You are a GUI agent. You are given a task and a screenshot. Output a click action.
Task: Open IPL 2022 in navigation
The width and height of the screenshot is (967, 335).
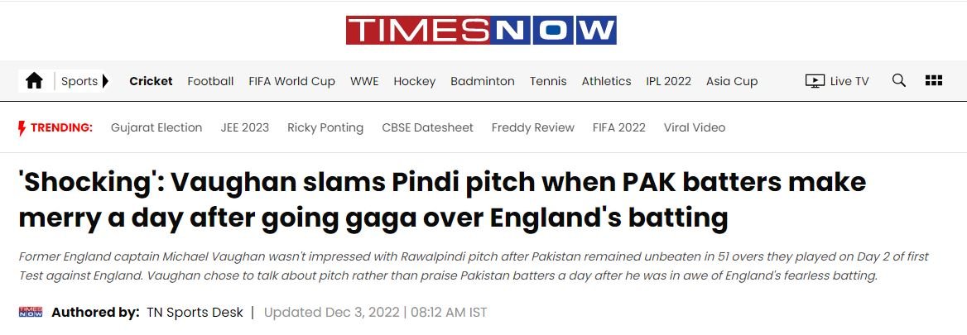(668, 81)
